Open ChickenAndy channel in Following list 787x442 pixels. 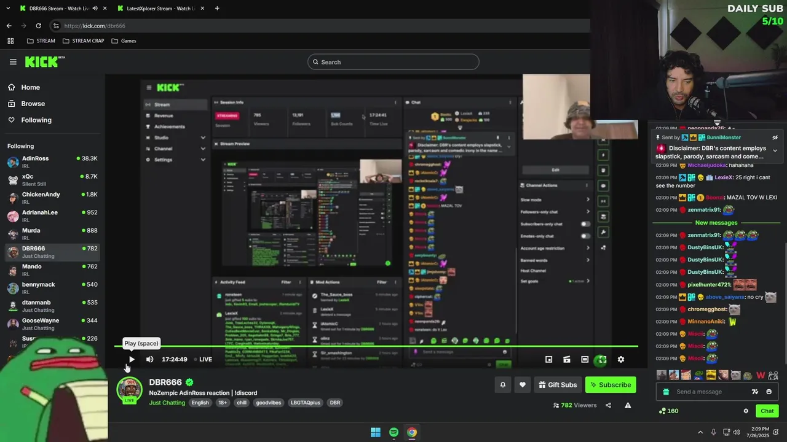(52, 198)
